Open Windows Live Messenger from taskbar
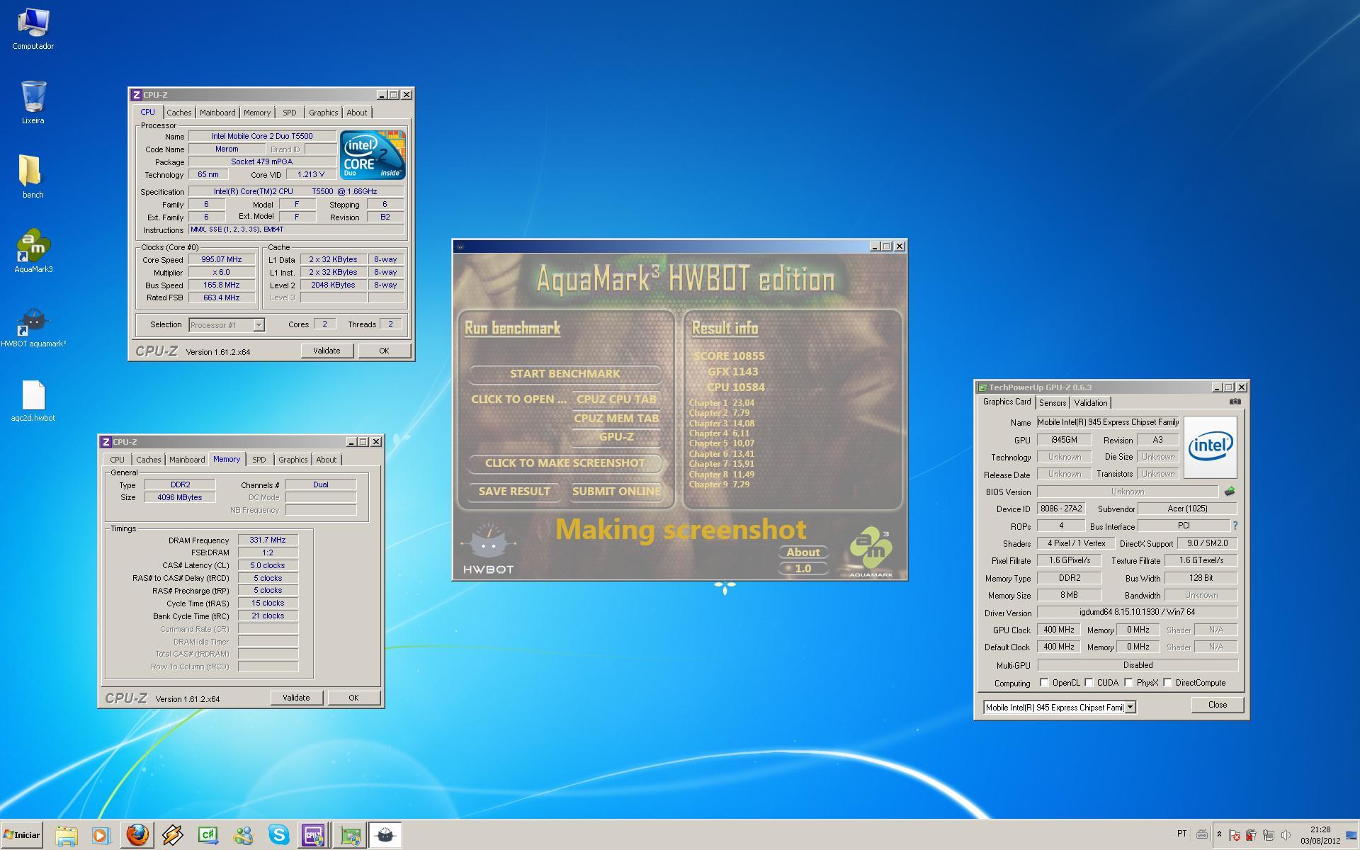The width and height of the screenshot is (1360, 850). coord(243,835)
